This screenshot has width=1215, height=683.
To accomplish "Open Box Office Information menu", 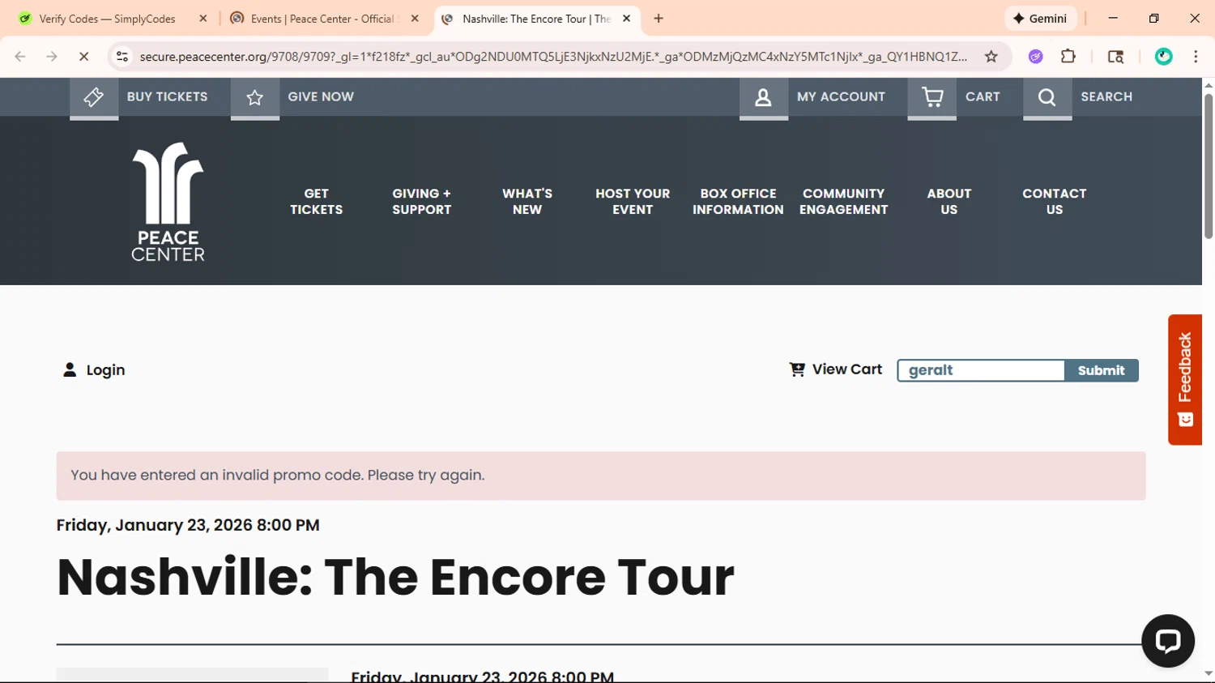I will (738, 202).
